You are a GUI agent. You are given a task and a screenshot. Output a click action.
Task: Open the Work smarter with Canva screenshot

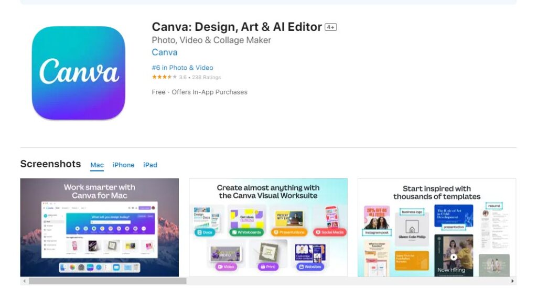(99, 228)
